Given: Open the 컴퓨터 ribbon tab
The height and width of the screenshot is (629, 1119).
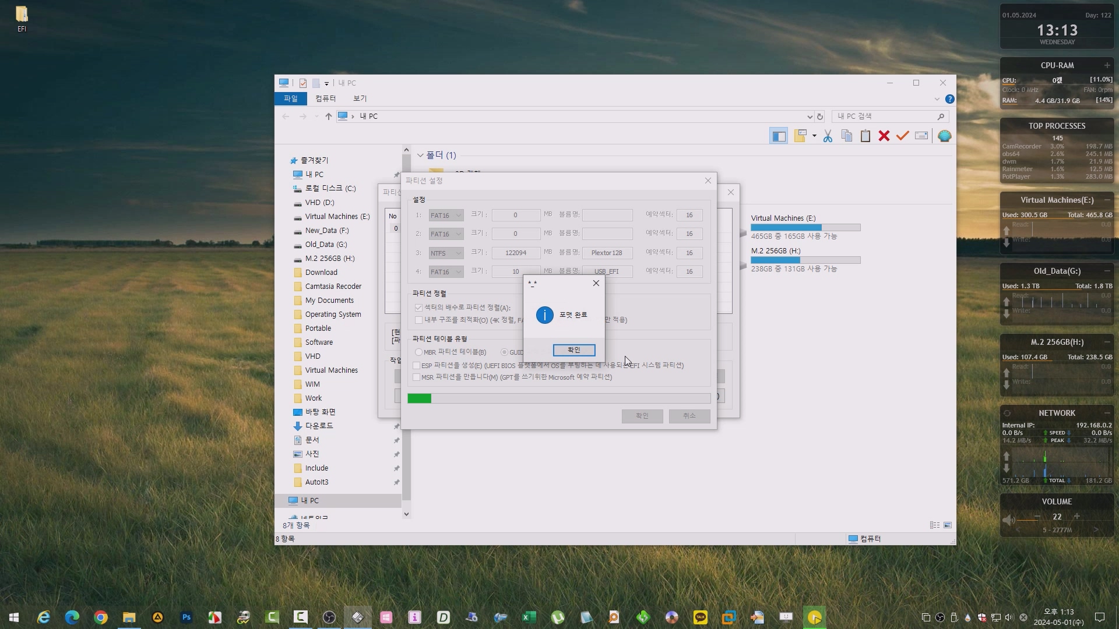Looking at the screenshot, I should tap(325, 98).
